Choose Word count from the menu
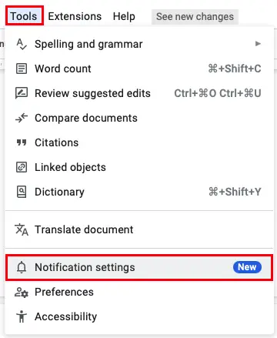Viewport: 277px width, 338px height. (139, 69)
